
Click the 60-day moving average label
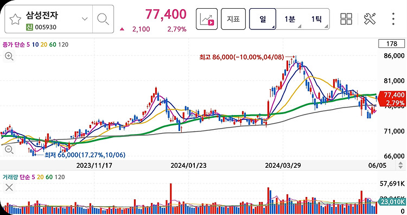[x=53, y=45]
